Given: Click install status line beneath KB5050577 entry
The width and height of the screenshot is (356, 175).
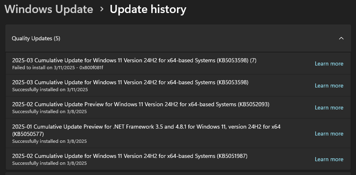Looking at the screenshot, I should (49, 141).
